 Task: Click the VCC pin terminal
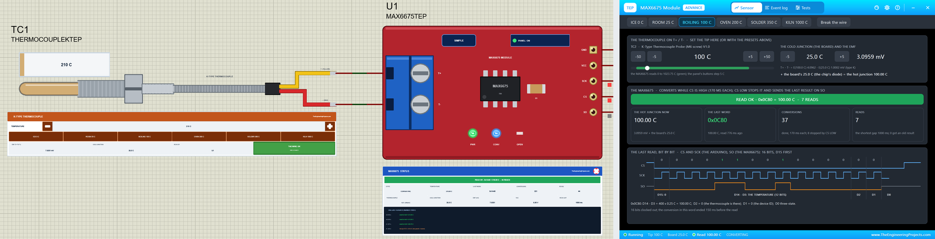(x=593, y=65)
